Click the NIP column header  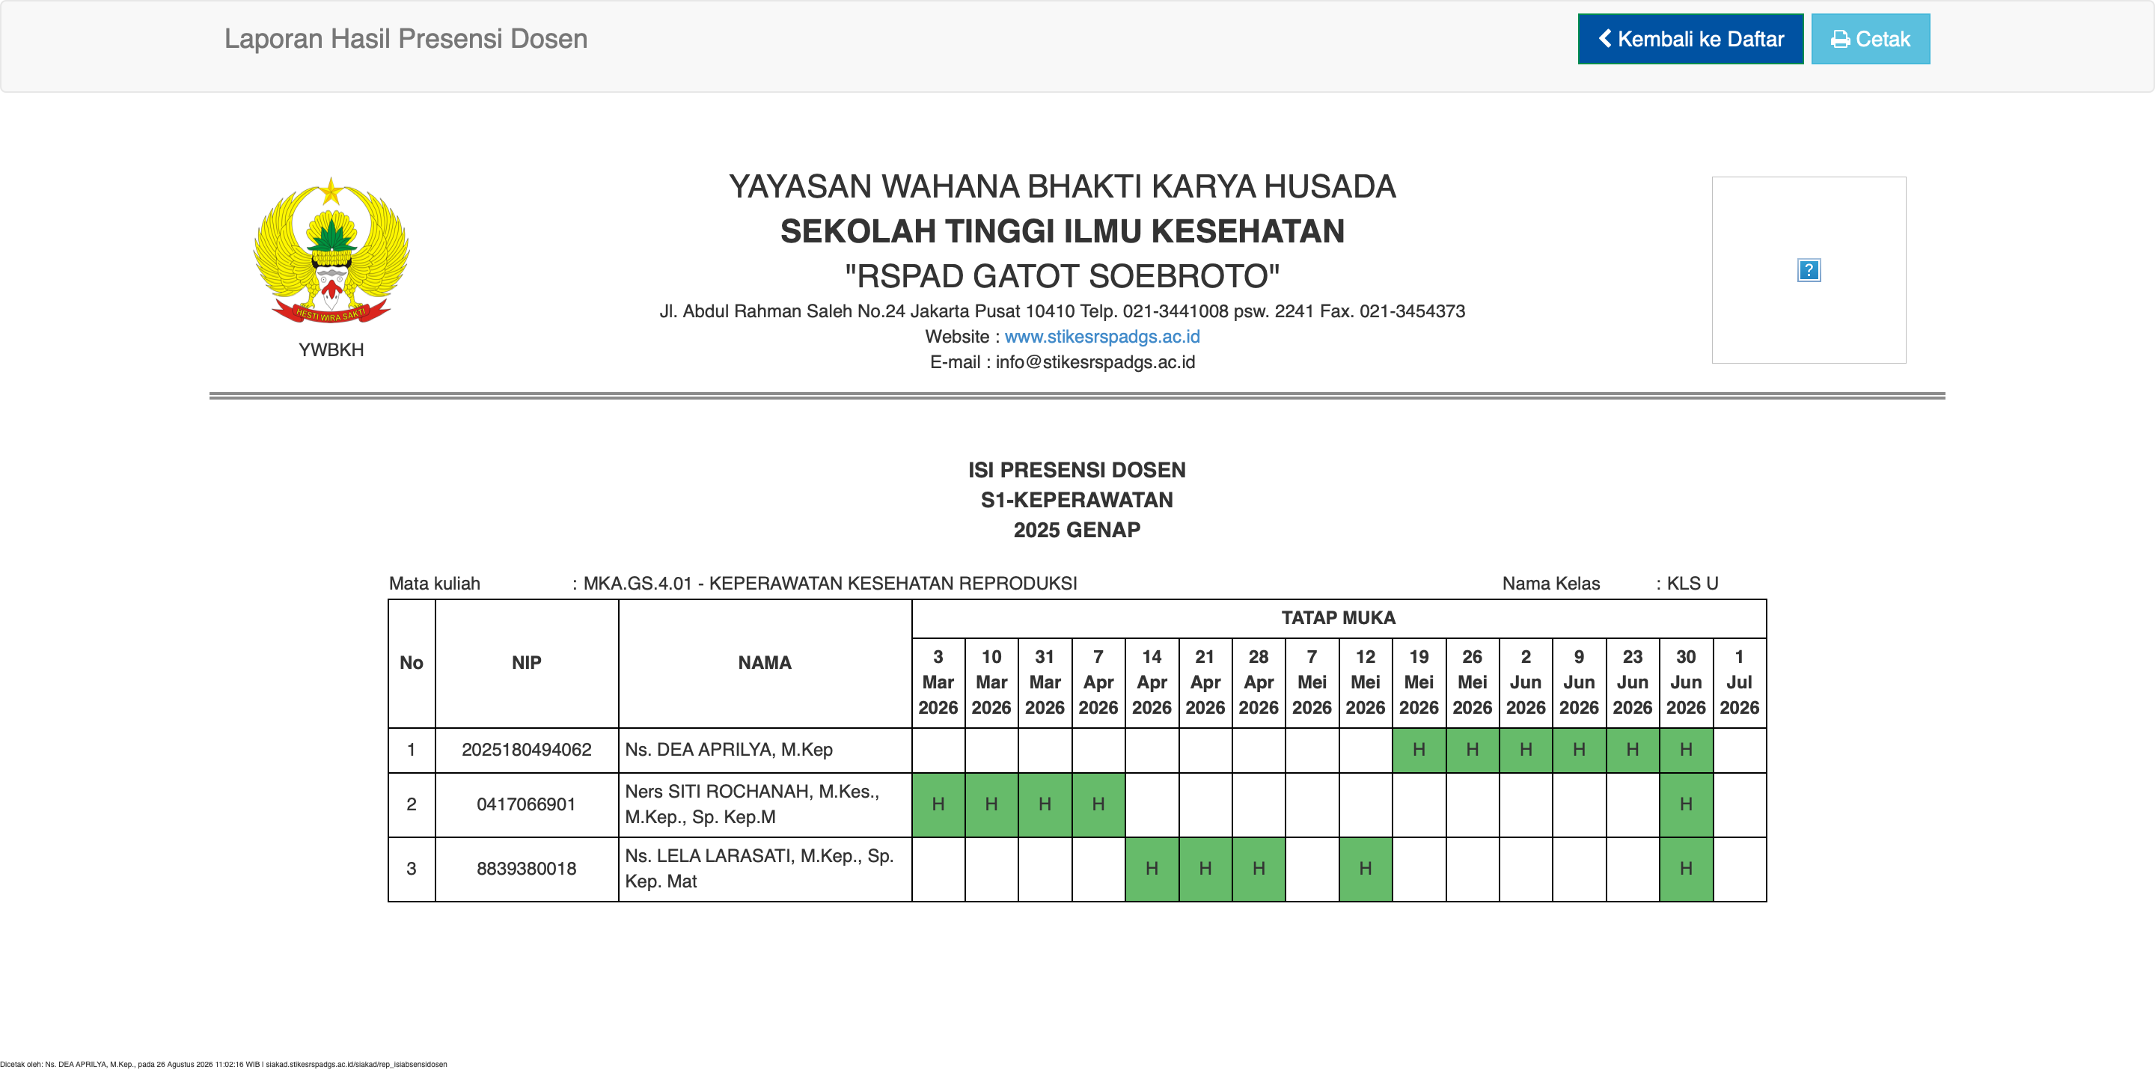coord(526,663)
